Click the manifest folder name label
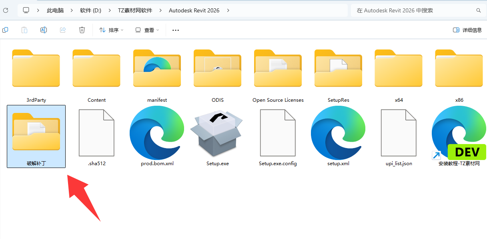The height and width of the screenshot is (239, 487). pos(157,100)
